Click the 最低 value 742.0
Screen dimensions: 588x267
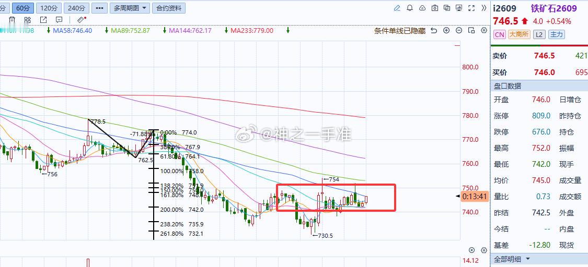(x=541, y=164)
